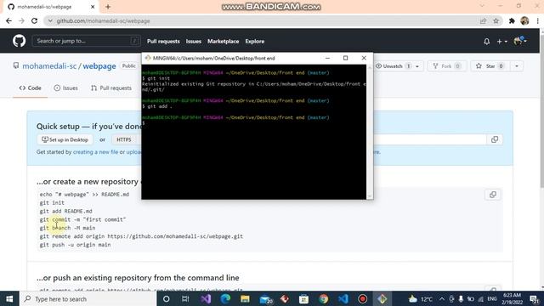This screenshot has height=306, width=544.
Task: Open the Bandicam record icon on taskbar
Action: (x=363, y=298)
